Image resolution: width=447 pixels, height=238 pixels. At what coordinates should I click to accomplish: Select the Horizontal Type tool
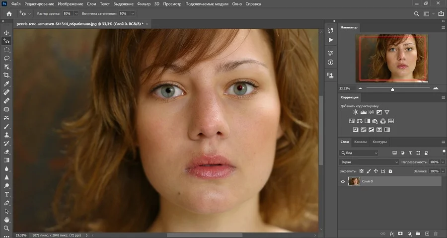click(x=6, y=194)
